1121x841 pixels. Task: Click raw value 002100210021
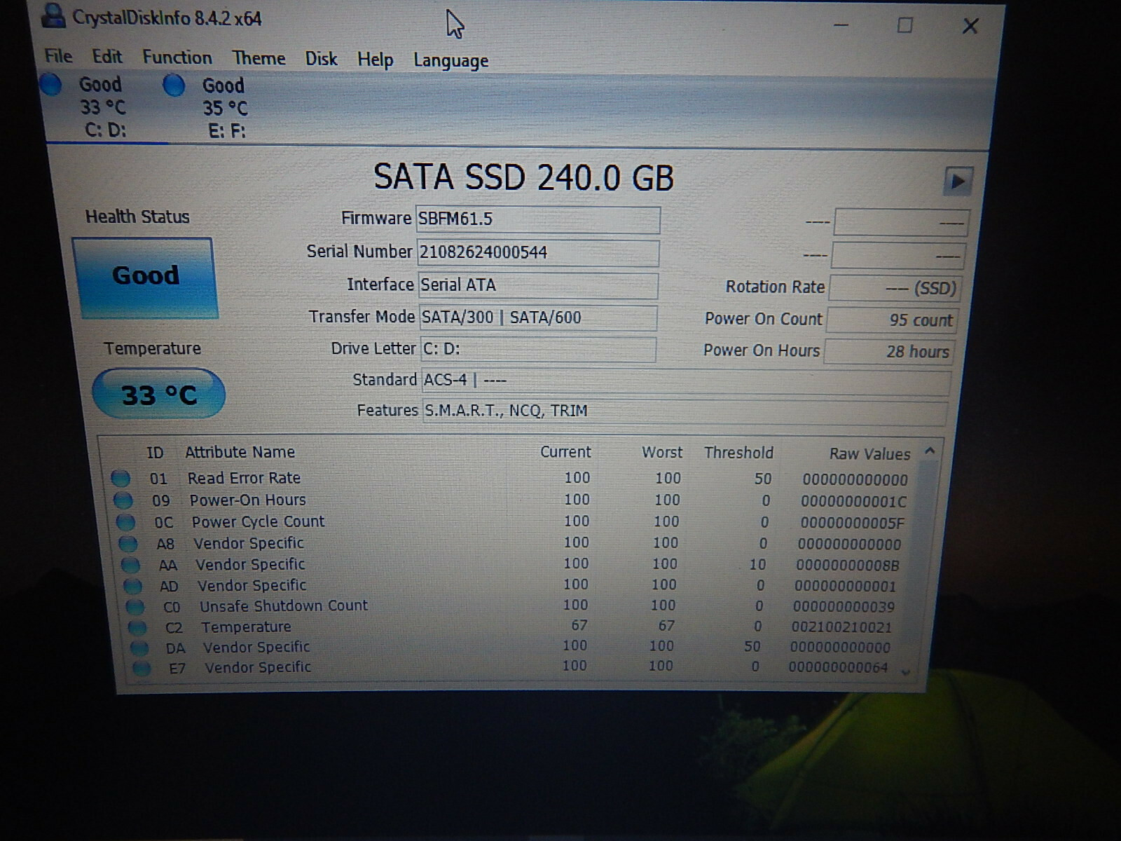[x=841, y=627]
